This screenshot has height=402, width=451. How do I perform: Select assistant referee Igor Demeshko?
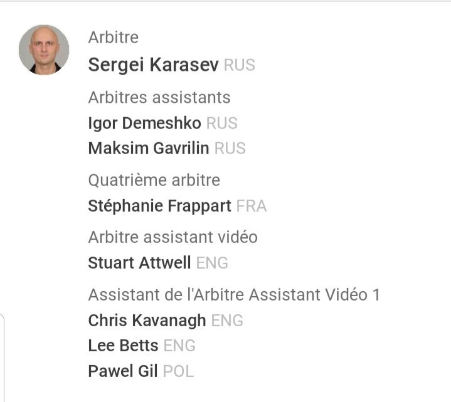pos(144,123)
